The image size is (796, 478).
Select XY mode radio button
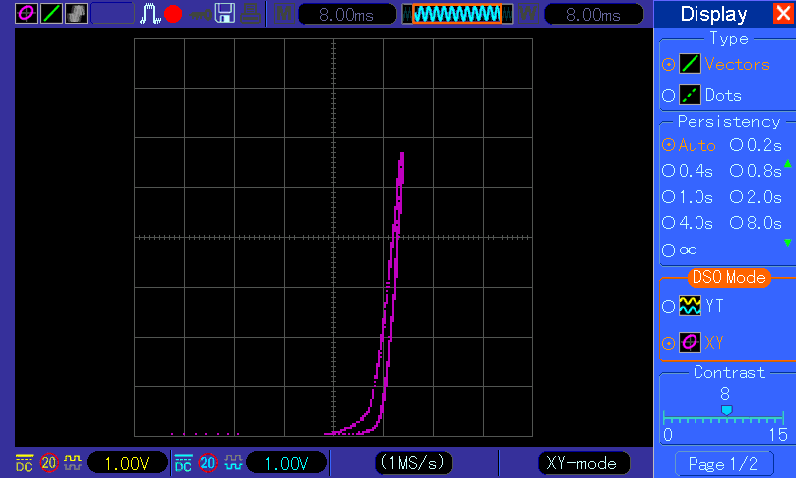668,343
